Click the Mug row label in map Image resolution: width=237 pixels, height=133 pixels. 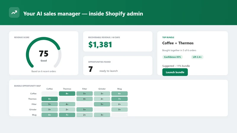pos(34,115)
